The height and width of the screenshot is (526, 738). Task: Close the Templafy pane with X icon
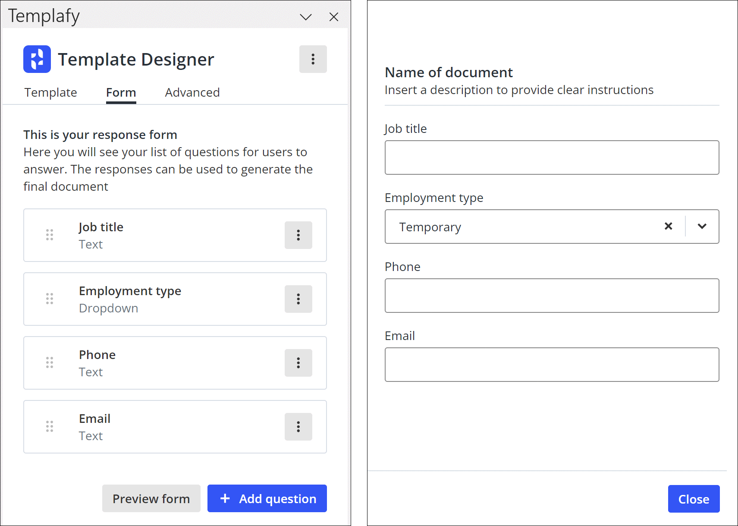(333, 17)
